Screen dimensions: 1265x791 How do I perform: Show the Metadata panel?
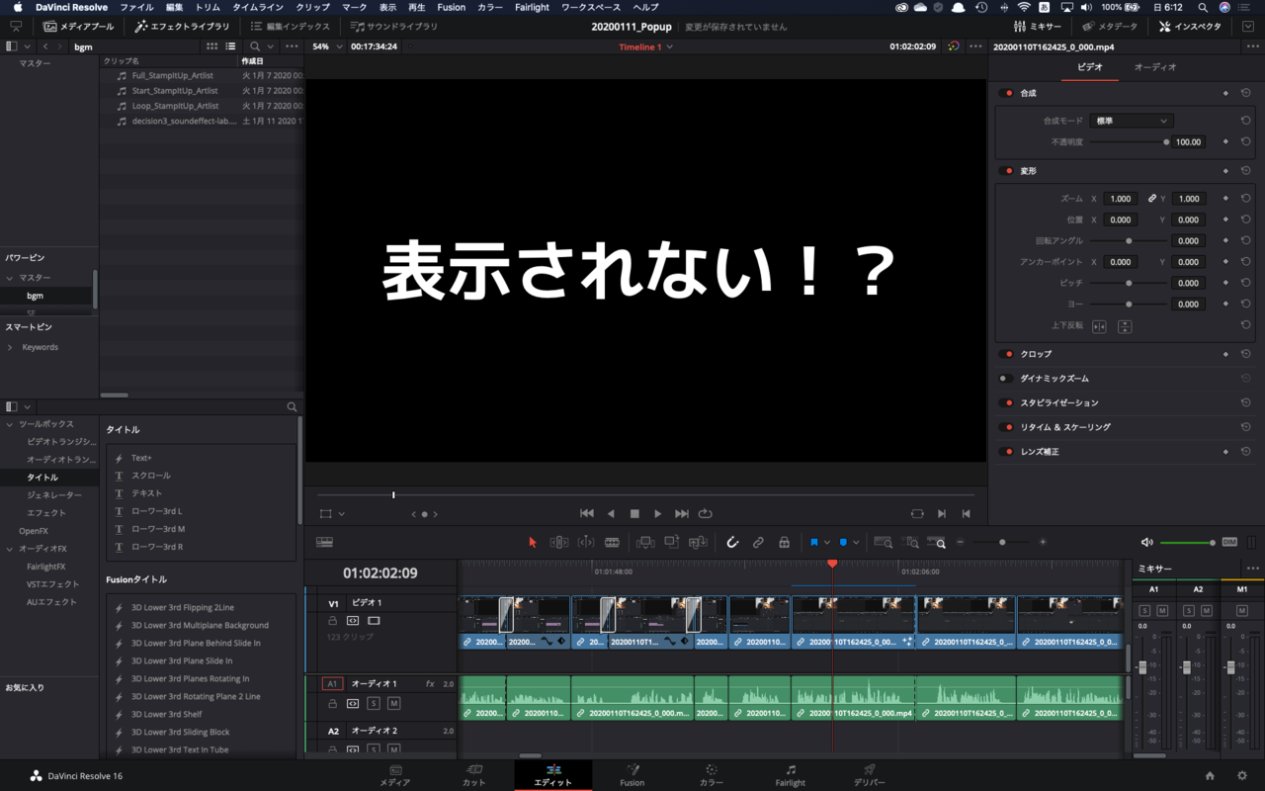pos(1111,27)
